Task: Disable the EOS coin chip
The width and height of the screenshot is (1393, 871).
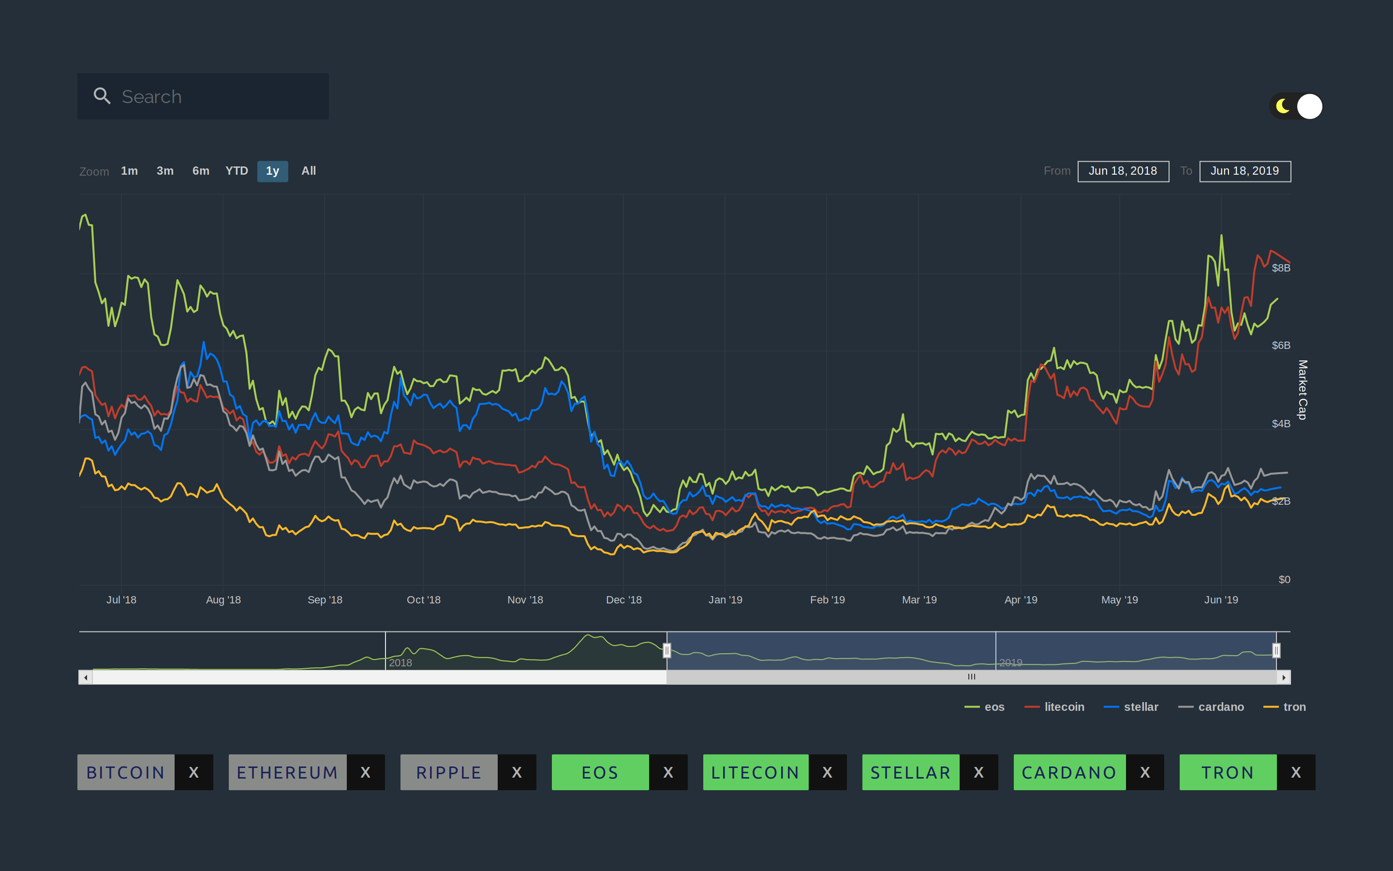Action: click(600, 772)
